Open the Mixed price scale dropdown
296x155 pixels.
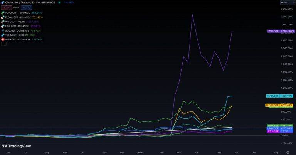287,3
